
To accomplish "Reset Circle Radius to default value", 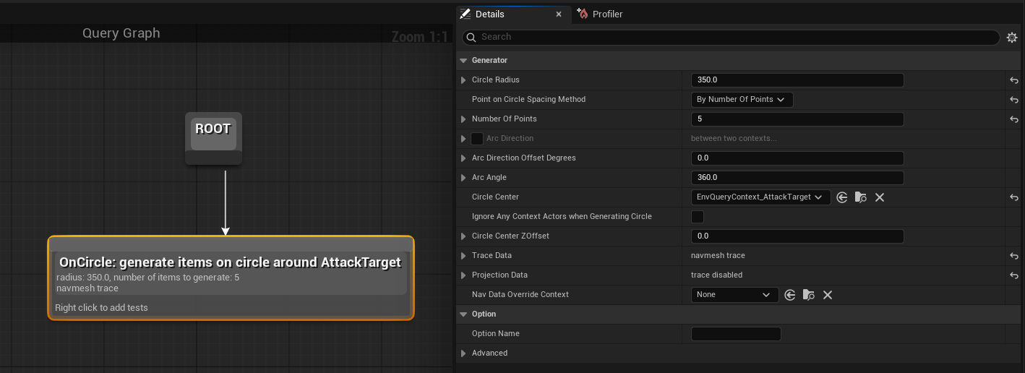I will click(1014, 80).
